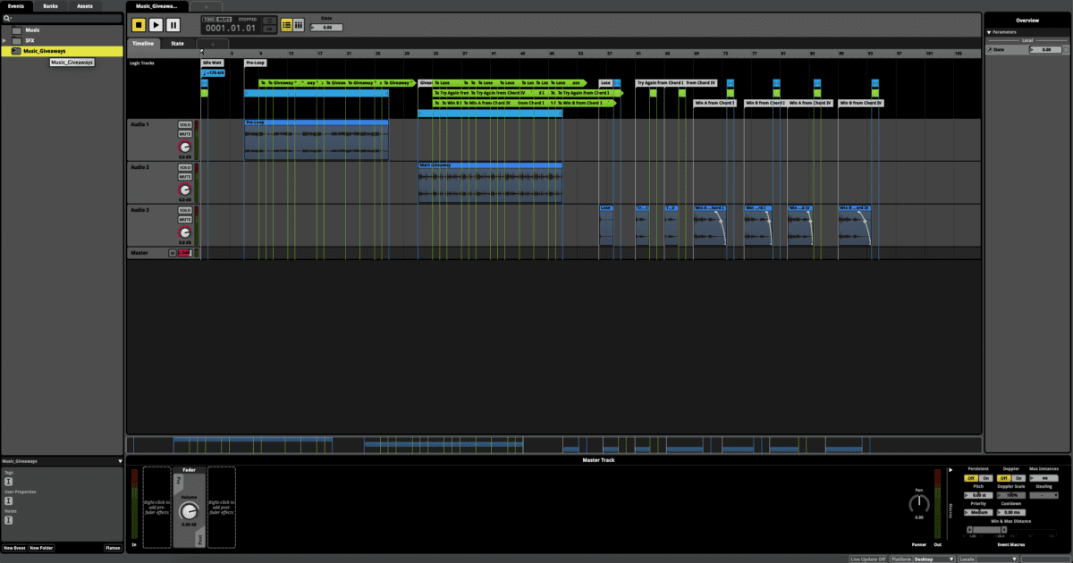Toggle Persistent Off button
The image size is (1073, 563).
pos(970,478)
